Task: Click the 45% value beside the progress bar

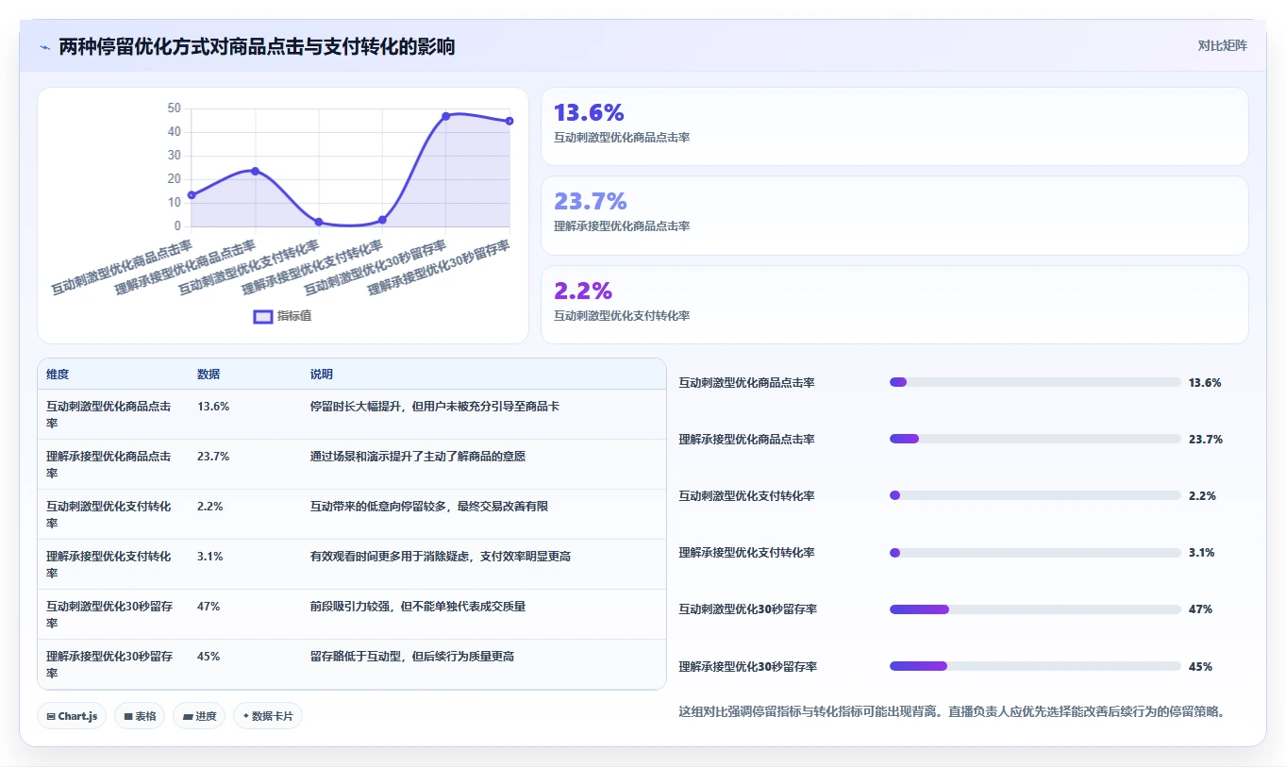Action: pos(1200,666)
